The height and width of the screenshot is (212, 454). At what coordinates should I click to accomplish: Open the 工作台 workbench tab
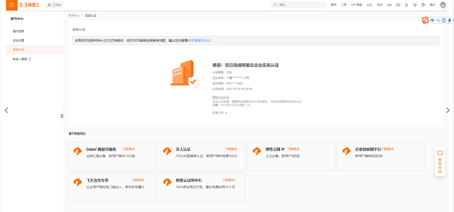54,5
